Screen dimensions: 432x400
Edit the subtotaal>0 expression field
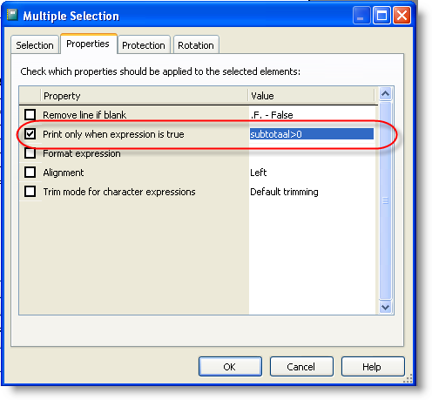click(312, 134)
